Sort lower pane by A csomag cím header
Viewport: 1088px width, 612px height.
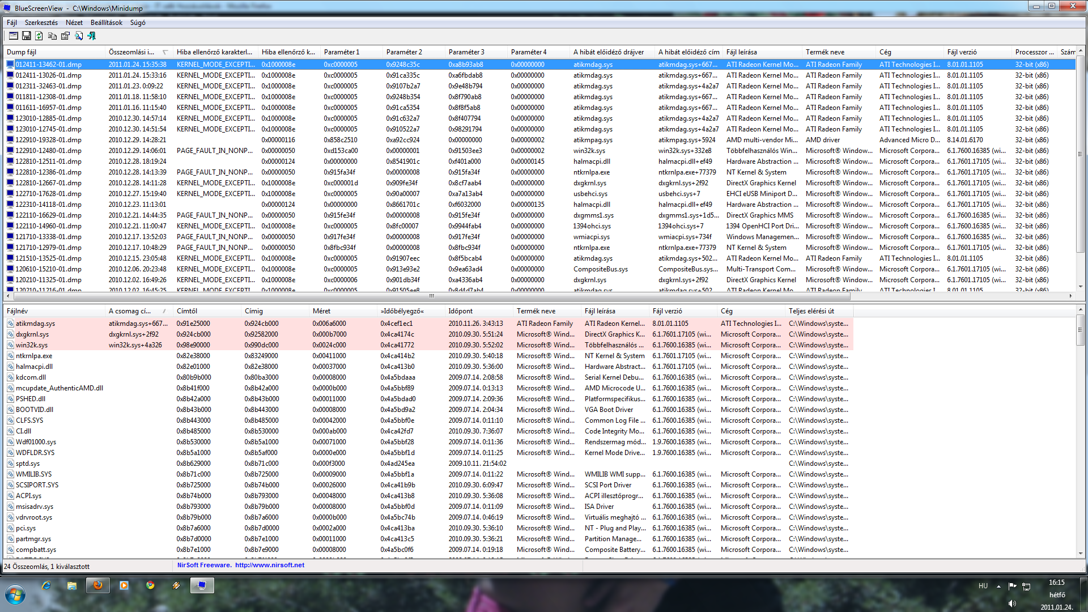139,311
